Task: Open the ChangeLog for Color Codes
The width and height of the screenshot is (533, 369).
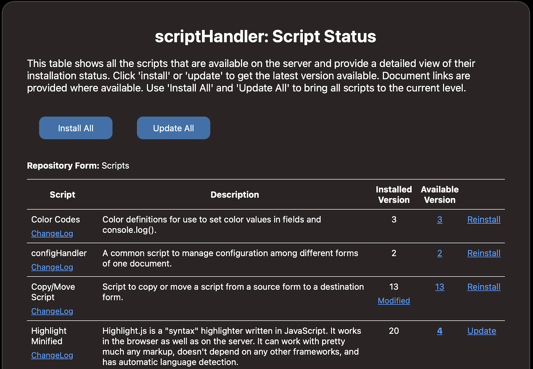Action: (x=52, y=233)
